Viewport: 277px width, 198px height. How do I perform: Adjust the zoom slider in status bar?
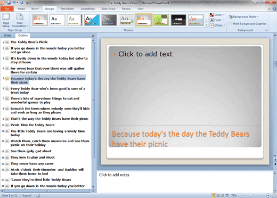pyautogui.click(x=251, y=195)
